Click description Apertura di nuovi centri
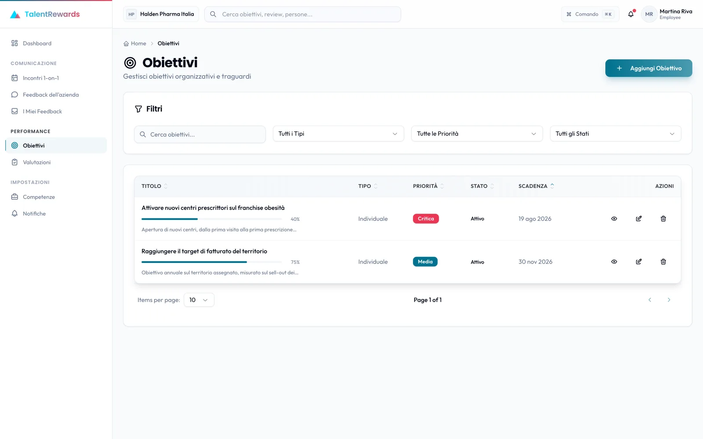Viewport: 703px width, 439px height. (219, 230)
